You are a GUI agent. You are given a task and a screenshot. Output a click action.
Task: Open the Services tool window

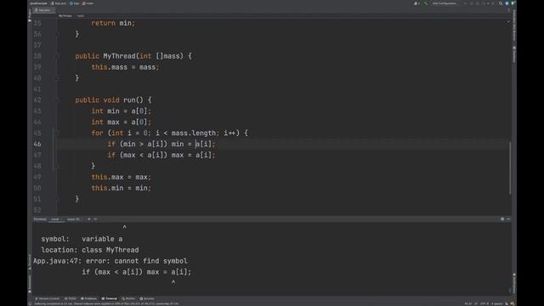(147, 298)
